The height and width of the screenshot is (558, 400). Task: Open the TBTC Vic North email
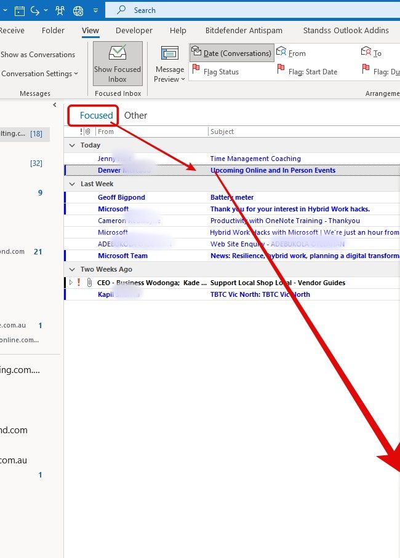click(x=232, y=294)
